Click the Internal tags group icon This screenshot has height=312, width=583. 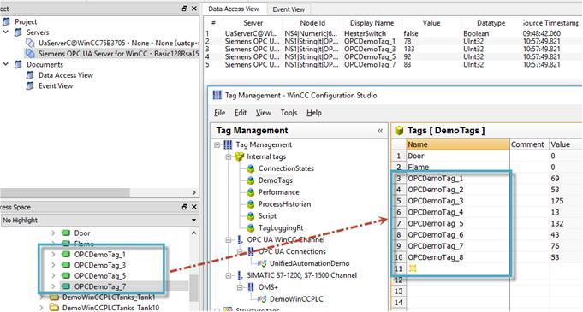click(240, 156)
